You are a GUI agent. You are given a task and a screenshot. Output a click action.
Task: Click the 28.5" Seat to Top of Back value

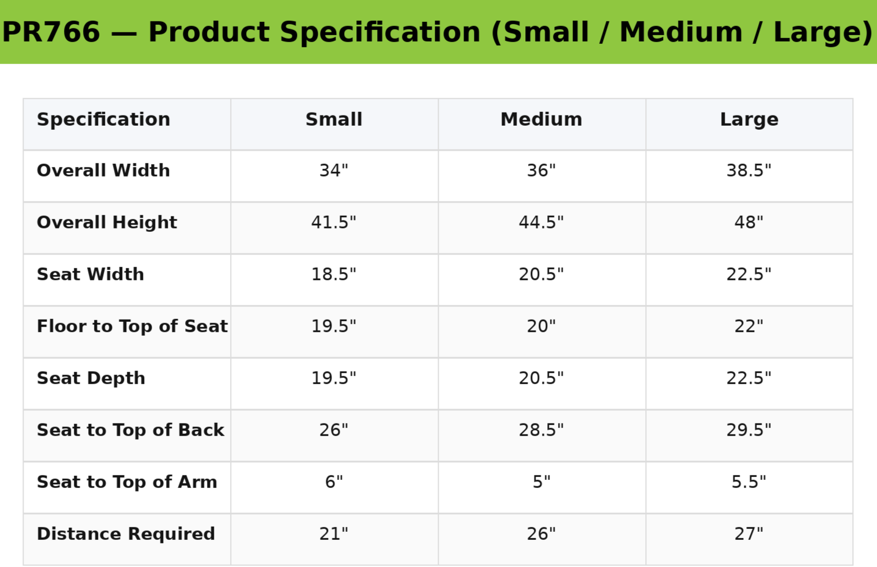[541, 430]
